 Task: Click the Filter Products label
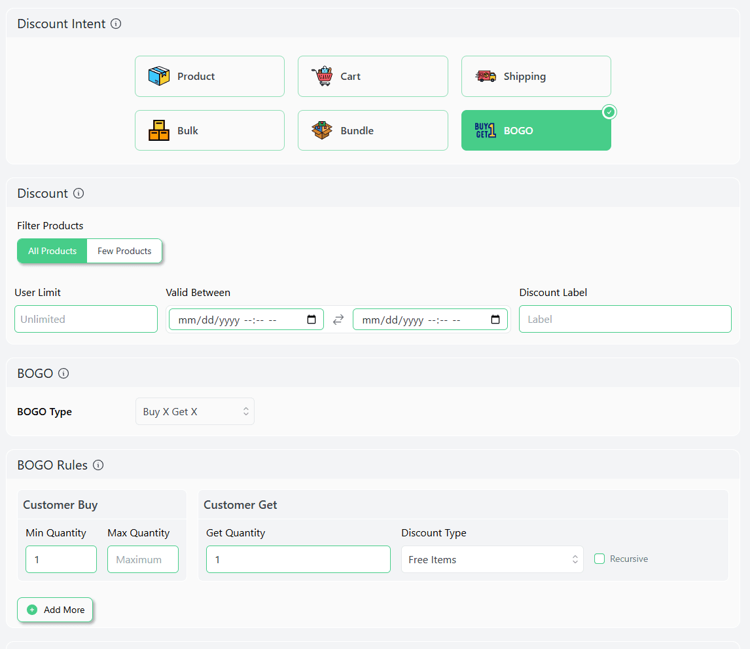click(50, 225)
